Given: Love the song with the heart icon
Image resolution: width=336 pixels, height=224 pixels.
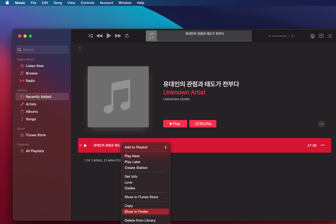Looking at the screenshot, I should click(81, 145).
